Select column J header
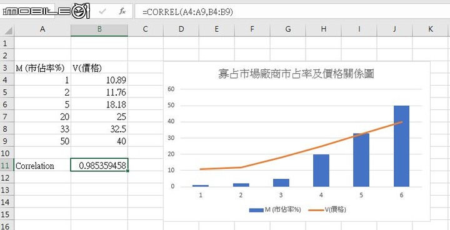The image size is (450, 230). point(394,29)
